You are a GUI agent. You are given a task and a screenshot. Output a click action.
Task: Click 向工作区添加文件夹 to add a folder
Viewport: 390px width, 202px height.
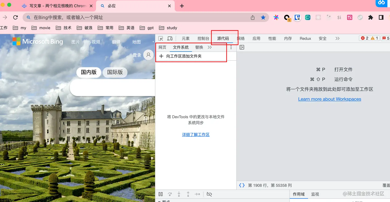tap(180, 56)
